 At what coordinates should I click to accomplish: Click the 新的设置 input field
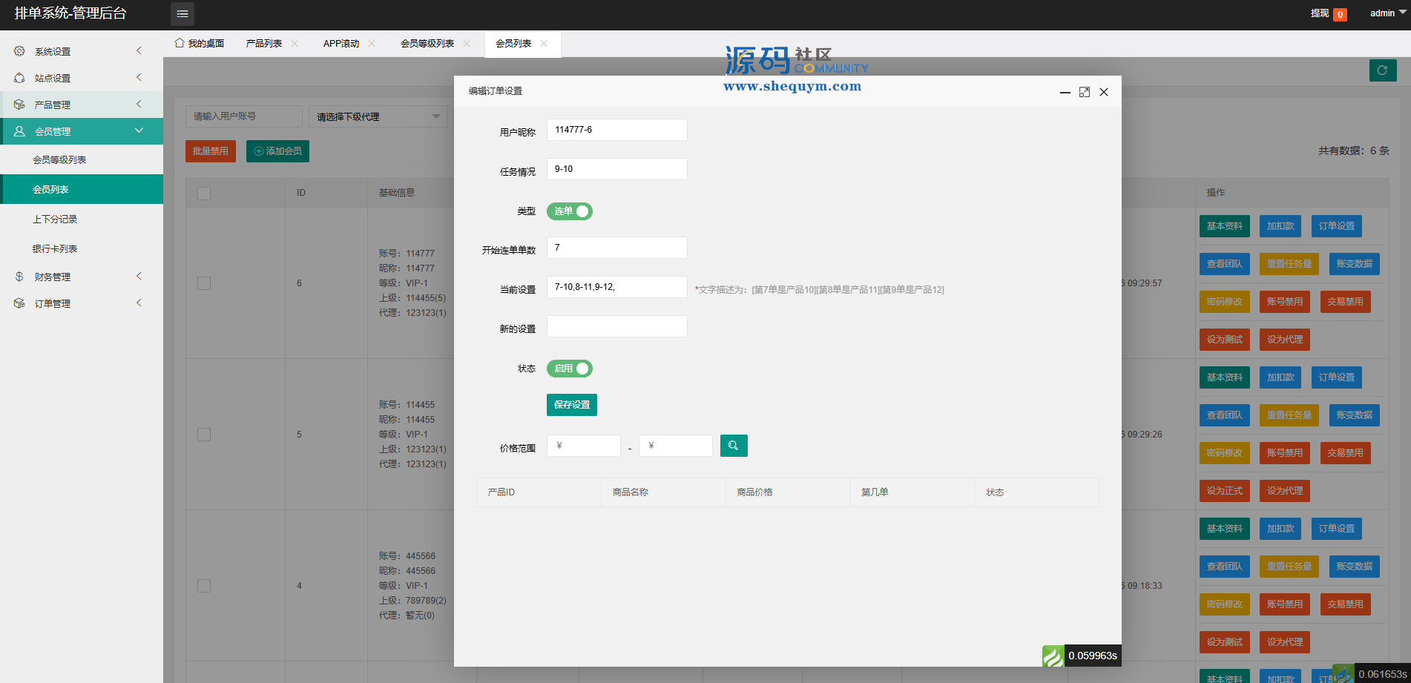tap(616, 326)
